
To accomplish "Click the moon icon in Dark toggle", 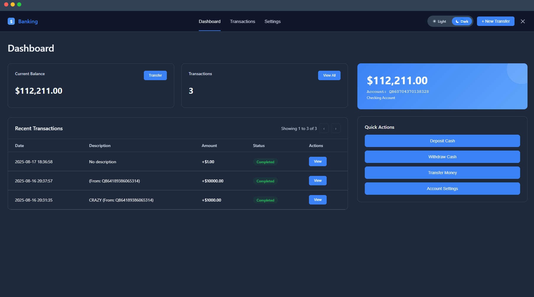I will click(x=457, y=21).
